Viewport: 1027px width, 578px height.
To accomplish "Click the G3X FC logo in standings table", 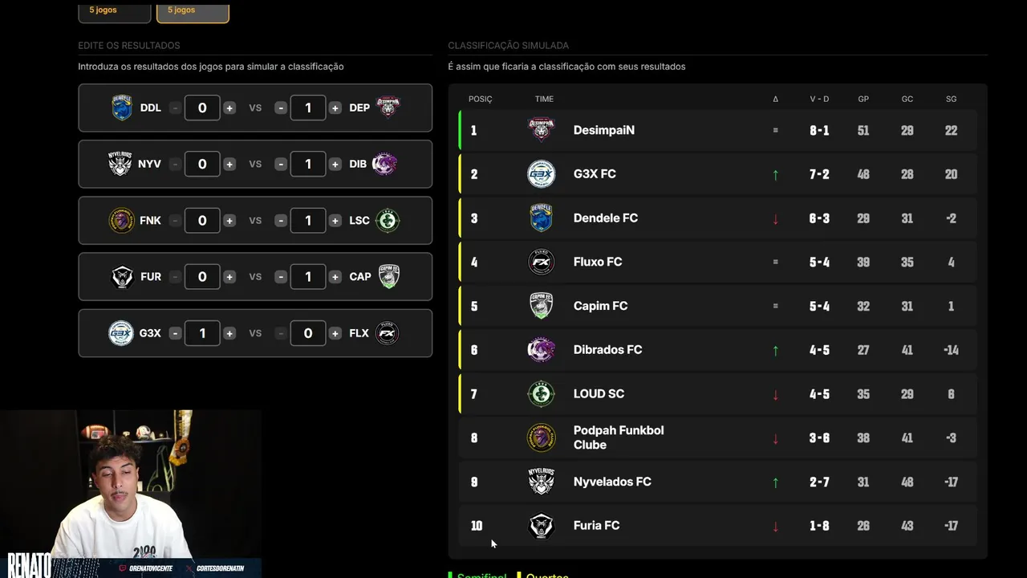I will pos(541,174).
